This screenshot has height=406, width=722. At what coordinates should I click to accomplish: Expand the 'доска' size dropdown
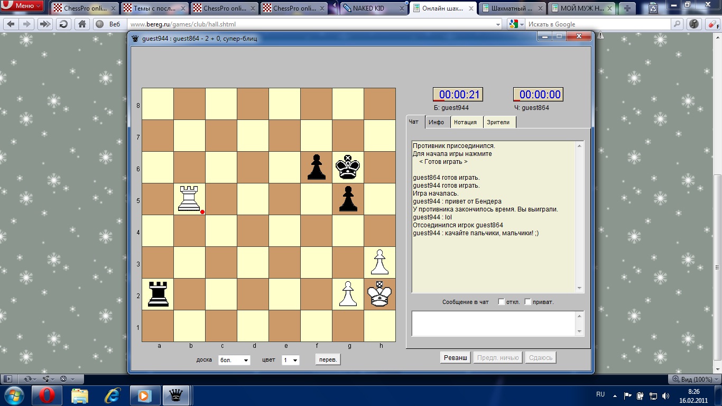click(234, 360)
